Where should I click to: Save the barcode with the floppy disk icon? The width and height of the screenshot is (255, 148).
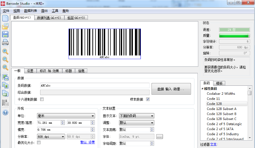coord(5,34)
